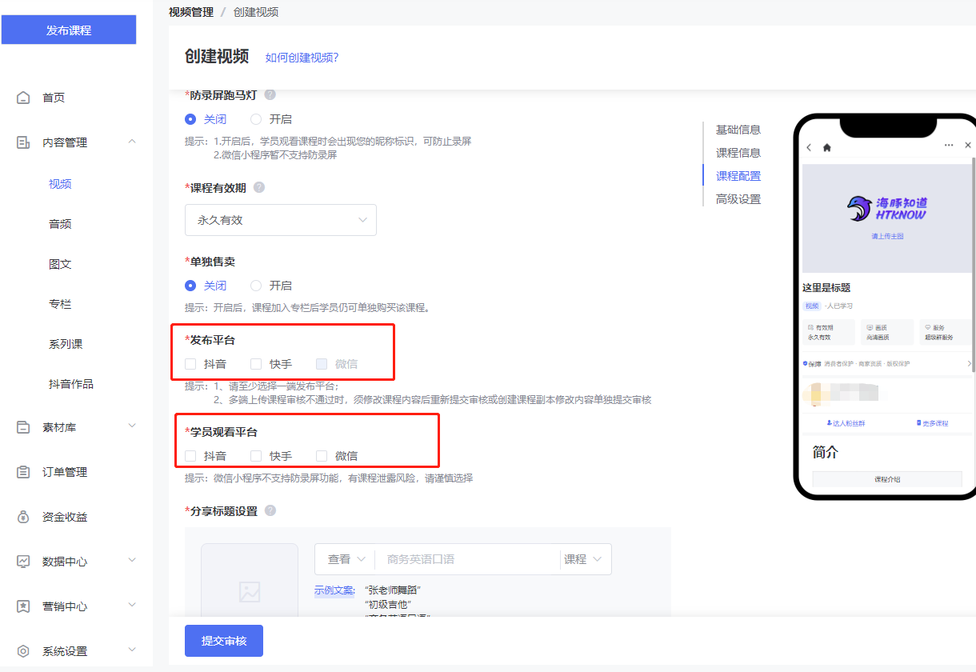
Task: Click 达人粉丝群 in phone preview
Action: tap(846, 423)
